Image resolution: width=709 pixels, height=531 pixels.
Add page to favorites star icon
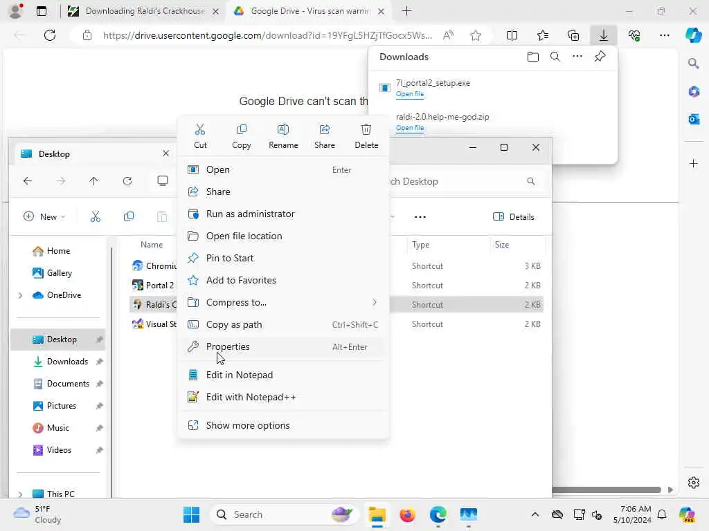[x=475, y=35]
